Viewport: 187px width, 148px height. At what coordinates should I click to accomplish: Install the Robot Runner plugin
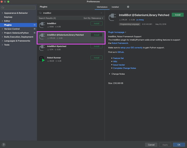pos(96,58)
